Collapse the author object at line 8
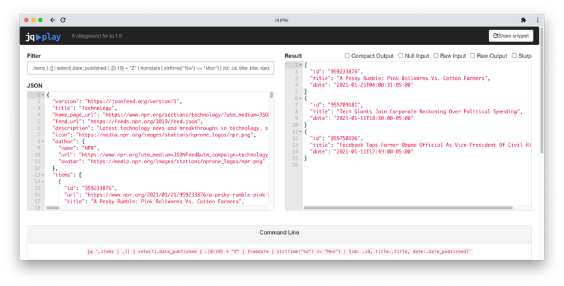This screenshot has width=564, height=286. 43,141
